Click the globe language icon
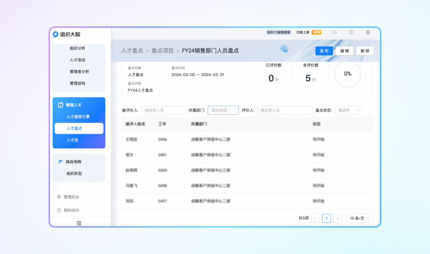The width and height of the screenshot is (430, 254). 368,32
